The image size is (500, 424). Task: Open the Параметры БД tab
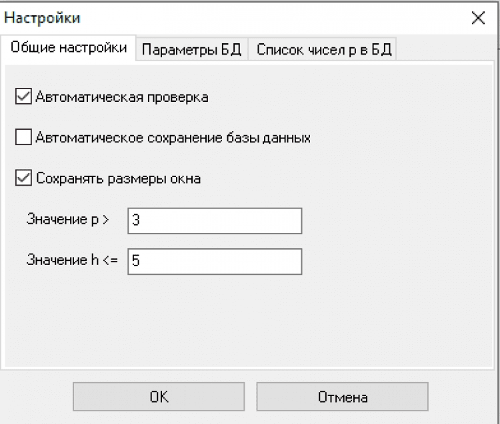click(x=191, y=50)
